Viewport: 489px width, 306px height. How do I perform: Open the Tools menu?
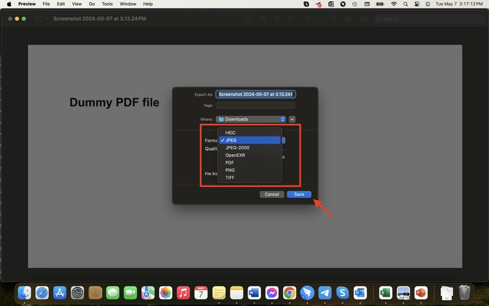(x=107, y=4)
